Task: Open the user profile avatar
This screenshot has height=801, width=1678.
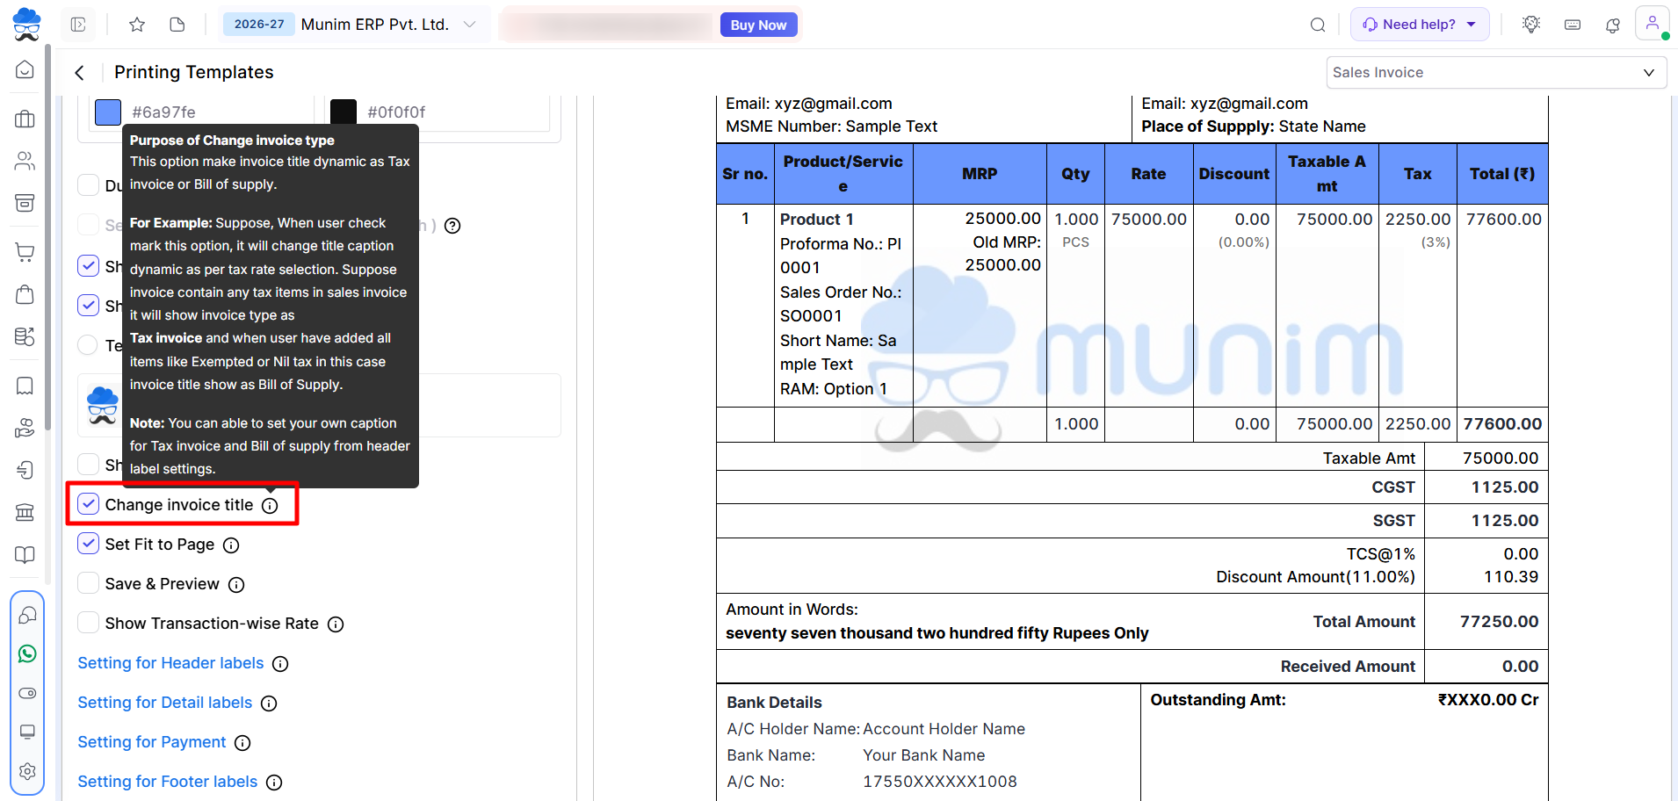Action: 1653,24
